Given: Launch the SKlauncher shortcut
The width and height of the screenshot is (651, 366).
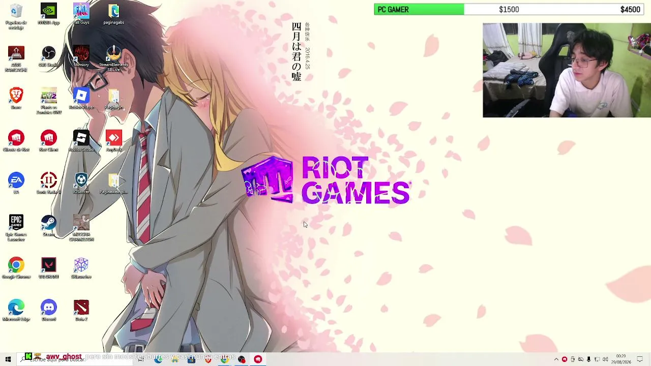Looking at the screenshot, I should tap(81, 268).
